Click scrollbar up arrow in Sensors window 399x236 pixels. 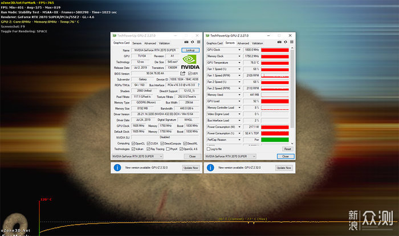pyautogui.click(x=292, y=48)
